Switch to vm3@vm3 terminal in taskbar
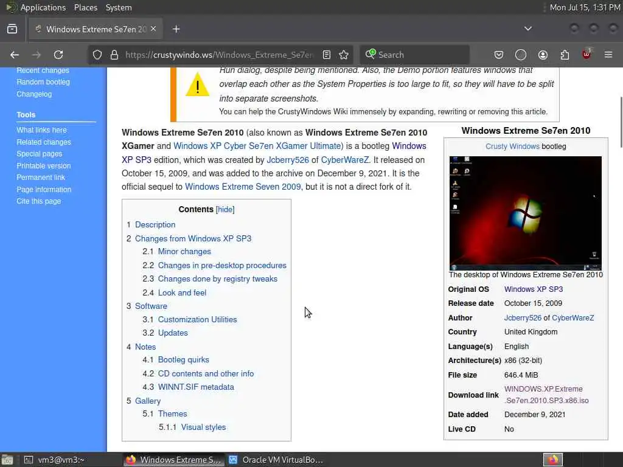The height and width of the screenshot is (467, 623). click(54, 460)
